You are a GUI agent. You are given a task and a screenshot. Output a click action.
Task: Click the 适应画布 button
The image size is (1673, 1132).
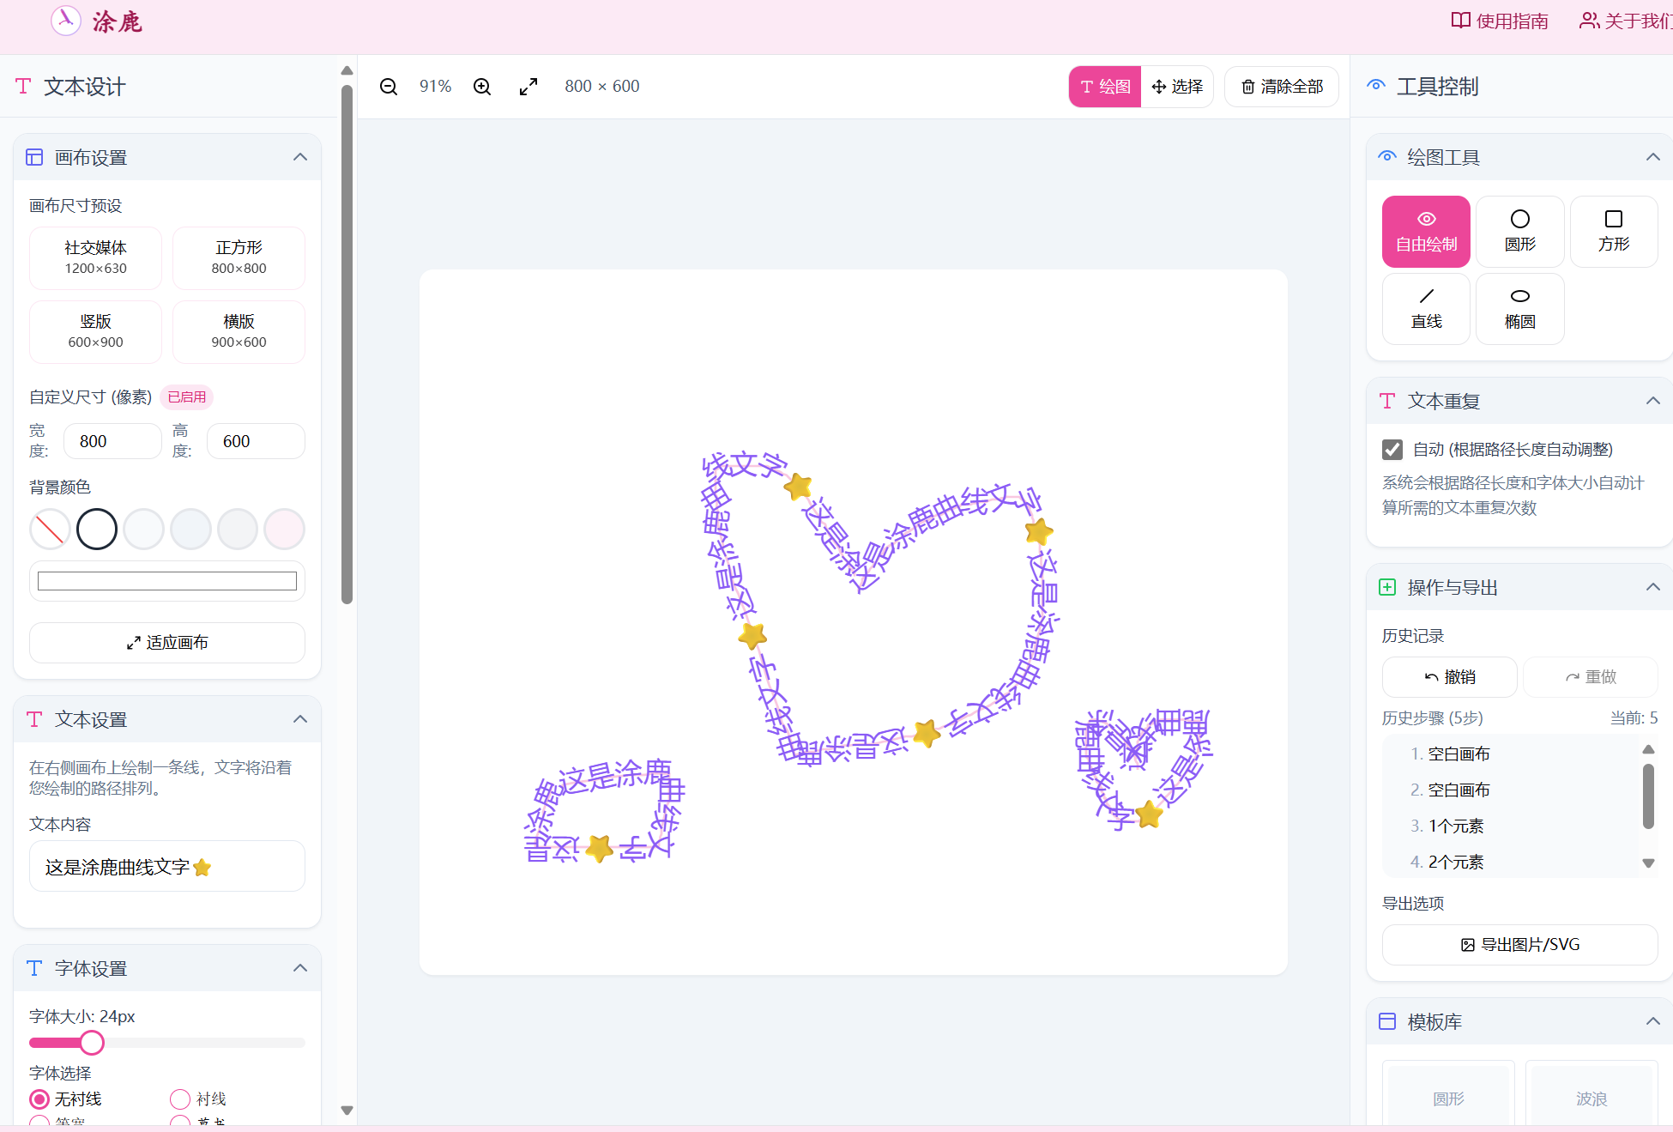click(167, 643)
